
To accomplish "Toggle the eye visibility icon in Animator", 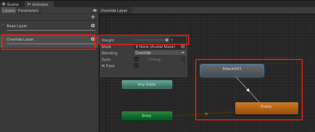I will (x=94, y=10).
